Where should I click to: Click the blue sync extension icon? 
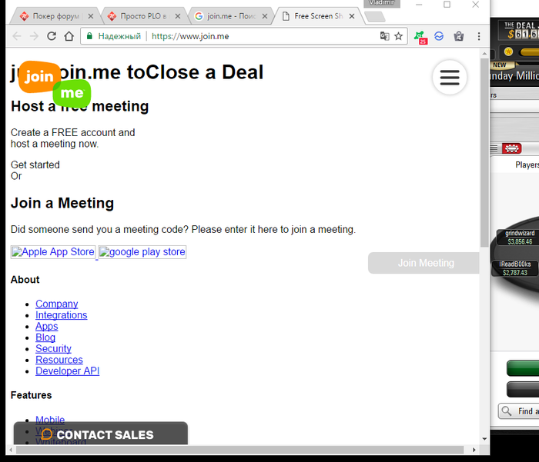tap(439, 36)
